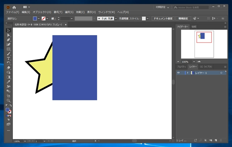Change screen mode icon in toolbar
This screenshot has height=147, width=232.
[x=8, y=124]
